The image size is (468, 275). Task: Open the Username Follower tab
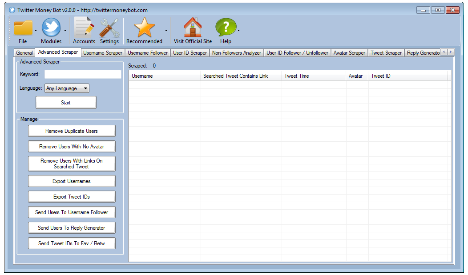(x=148, y=53)
